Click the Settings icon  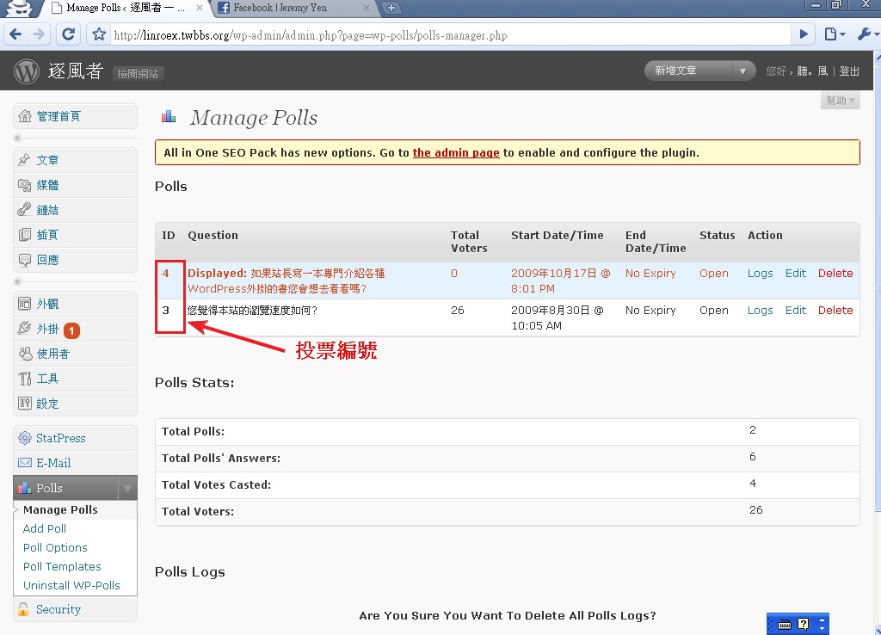24,403
